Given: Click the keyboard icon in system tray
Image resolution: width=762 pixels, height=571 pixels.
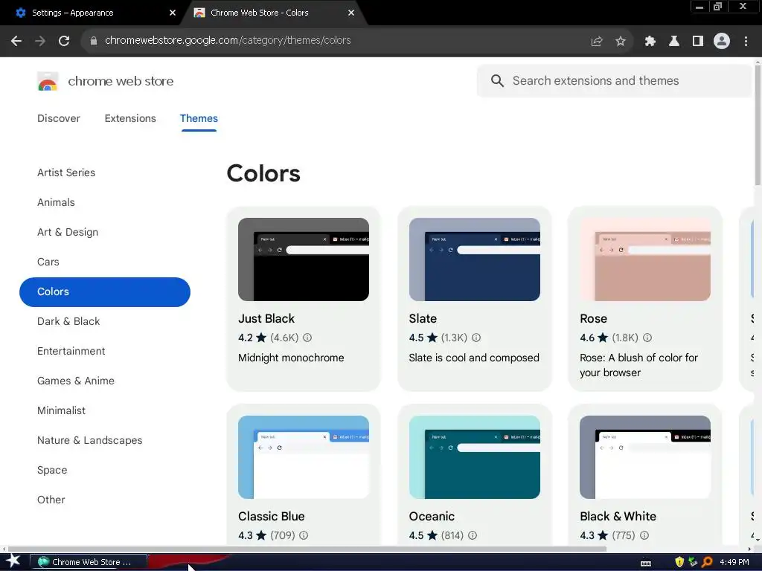Looking at the screenshot, I should 646,564.
